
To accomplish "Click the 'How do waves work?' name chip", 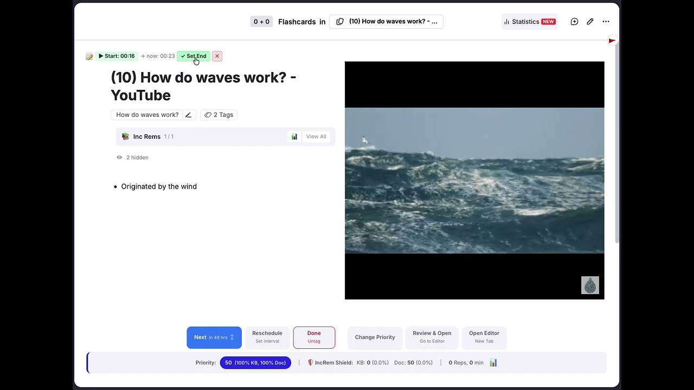I will pos(147,115).
